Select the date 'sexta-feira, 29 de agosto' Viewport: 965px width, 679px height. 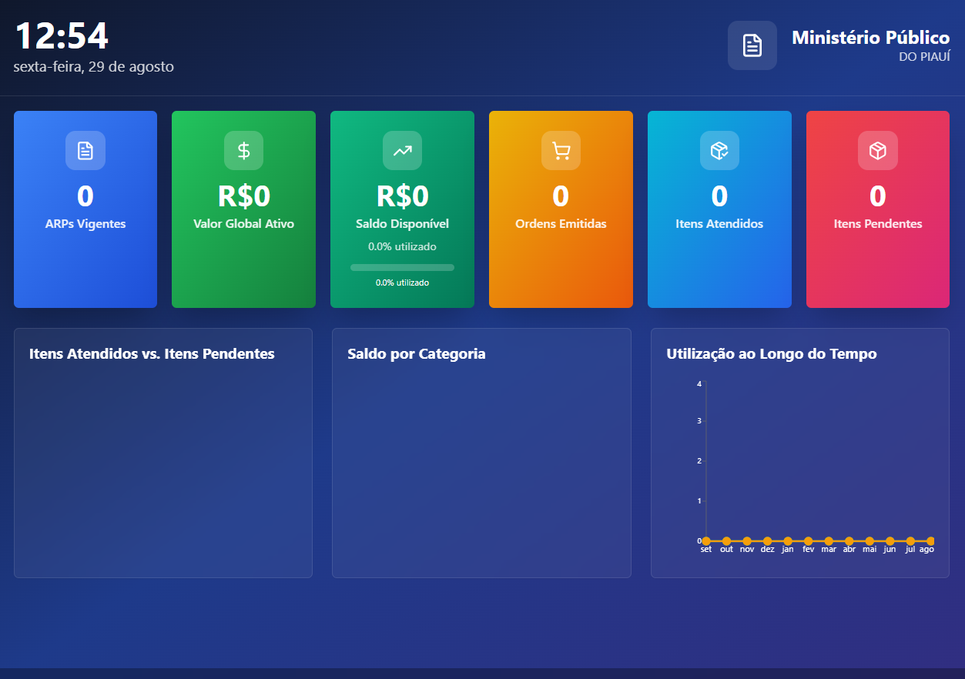94,67
